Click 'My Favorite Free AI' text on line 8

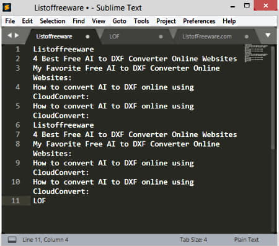click(74, 144)
